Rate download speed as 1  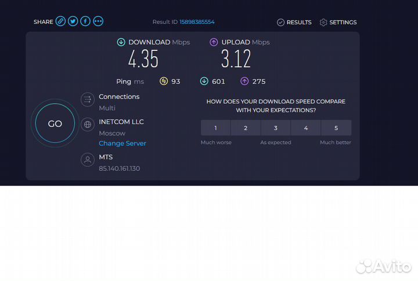click(x=215, y=128)
